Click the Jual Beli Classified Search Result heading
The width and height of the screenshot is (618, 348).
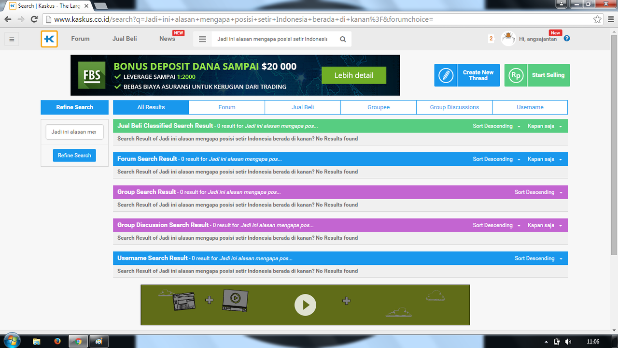[165, 126]
